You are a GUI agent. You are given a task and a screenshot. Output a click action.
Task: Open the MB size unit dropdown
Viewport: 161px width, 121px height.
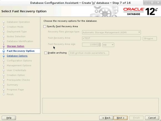tap(108, 45)
